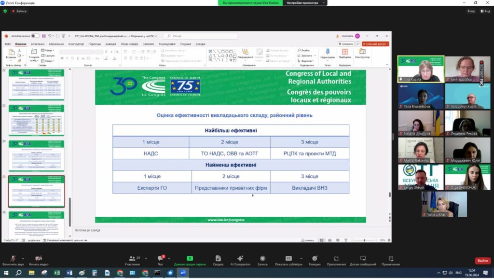The image size is (494, 279).
Task: Expand the shapes gallery more arrow
Action: click(235, 59)
